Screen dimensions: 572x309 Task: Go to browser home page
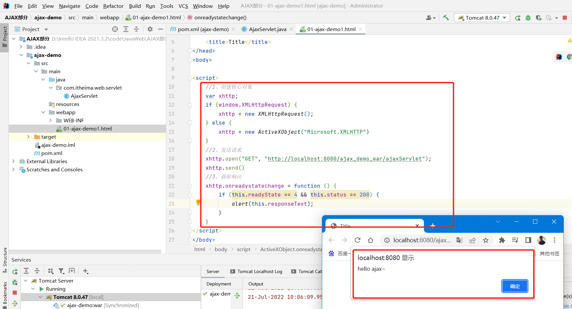tap(370, 240)
